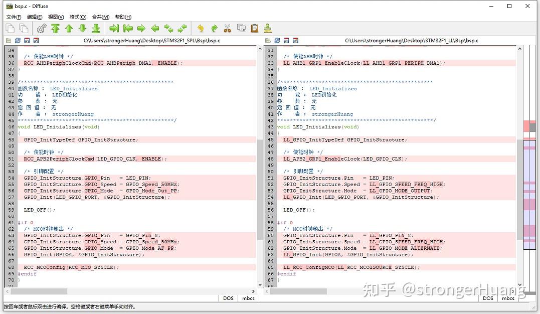This screenshot has width=540, height=314.
Task: Click the left pane horizontal scrollbar thumb
Action: 39,291
